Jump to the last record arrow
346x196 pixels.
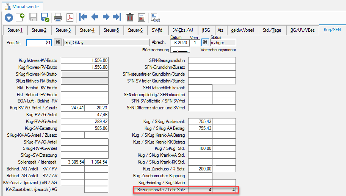[x=117, y=17]
